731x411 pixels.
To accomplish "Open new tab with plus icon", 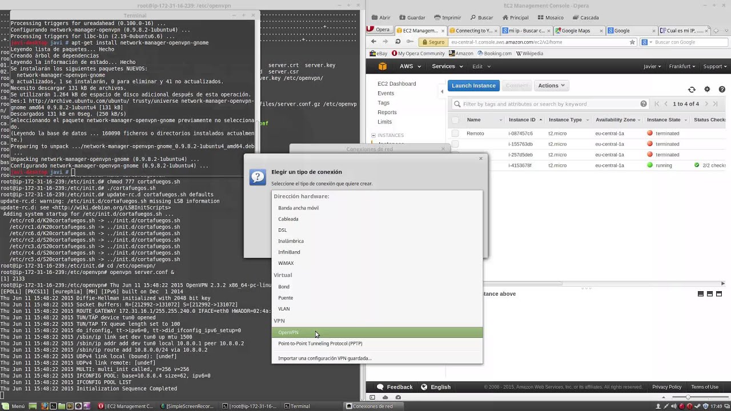I will point(716,30).
